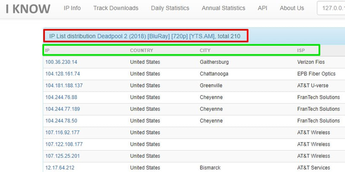Select the API navigation link

click(263, 8)
